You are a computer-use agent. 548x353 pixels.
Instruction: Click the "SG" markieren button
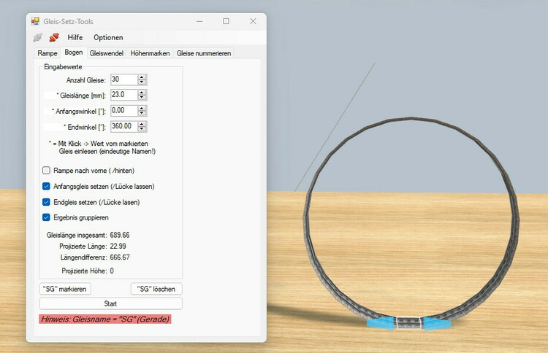click(65, 289)
